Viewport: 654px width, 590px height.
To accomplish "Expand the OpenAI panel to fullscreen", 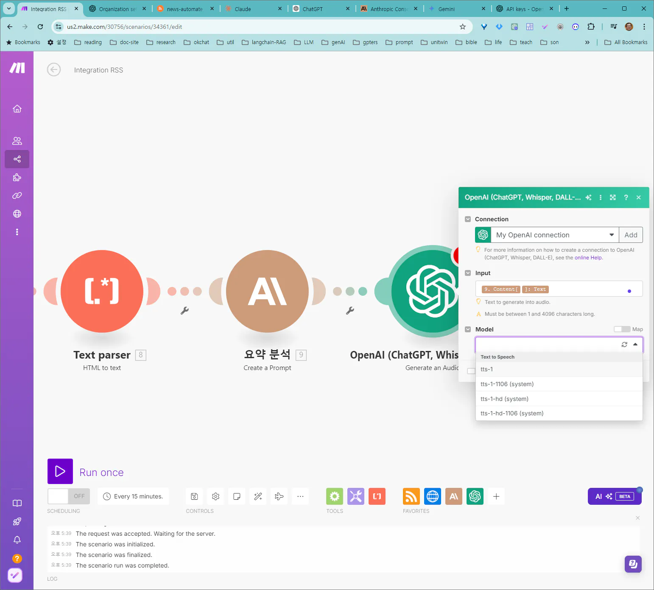I will [x=613, y=198].
